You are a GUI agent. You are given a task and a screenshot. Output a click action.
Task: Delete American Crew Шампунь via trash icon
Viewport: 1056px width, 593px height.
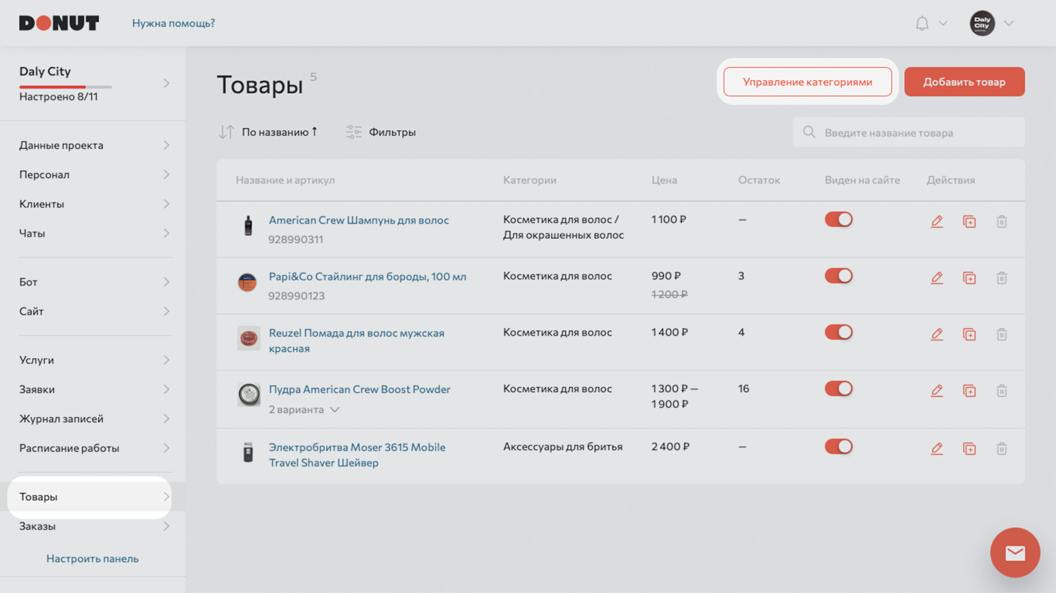point(1001,222)
